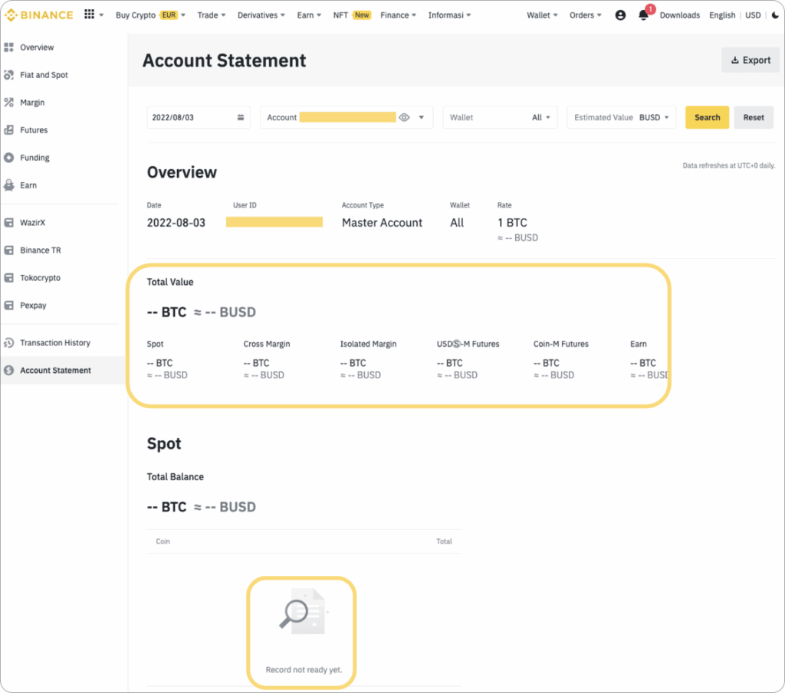Open Futures sidebar item
The height and width of the screenshot is (693, 785).
(34, 130)
